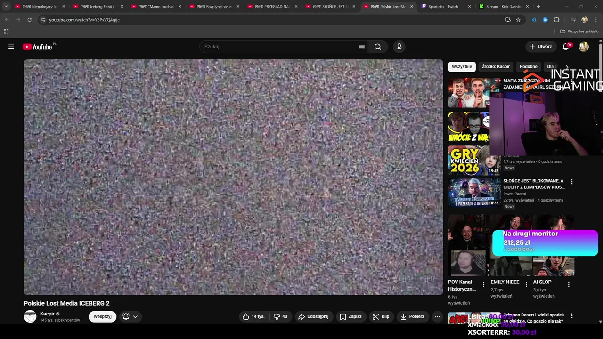Screen dimensions: 603x339
Task: Go forward with the browser forward arrow
Action: 18,20
